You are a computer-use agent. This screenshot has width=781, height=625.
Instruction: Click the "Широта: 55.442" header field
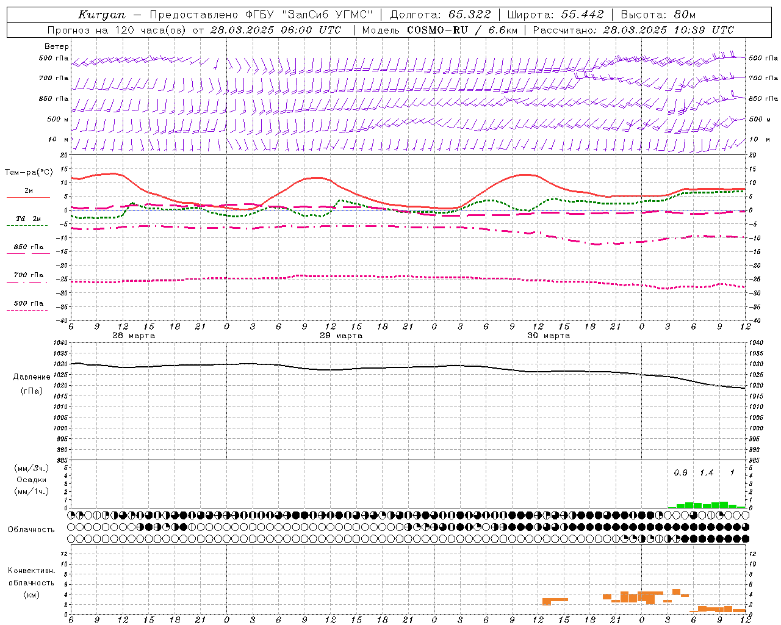tap(555, 15)
